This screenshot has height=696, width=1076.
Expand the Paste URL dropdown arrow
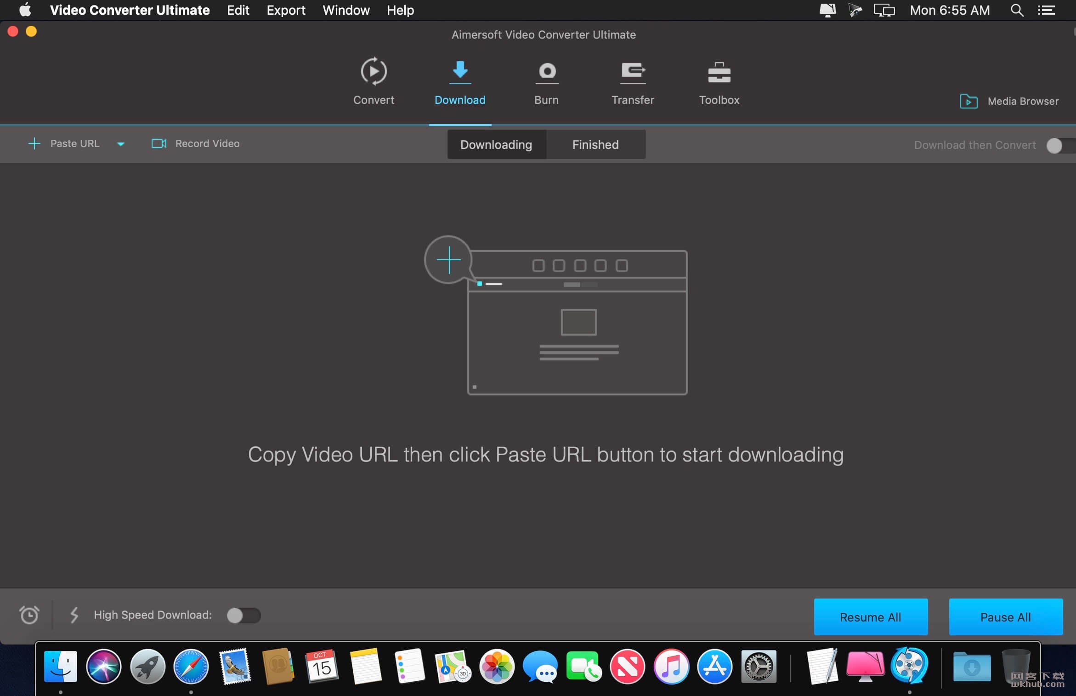click(x=121, y=144)
